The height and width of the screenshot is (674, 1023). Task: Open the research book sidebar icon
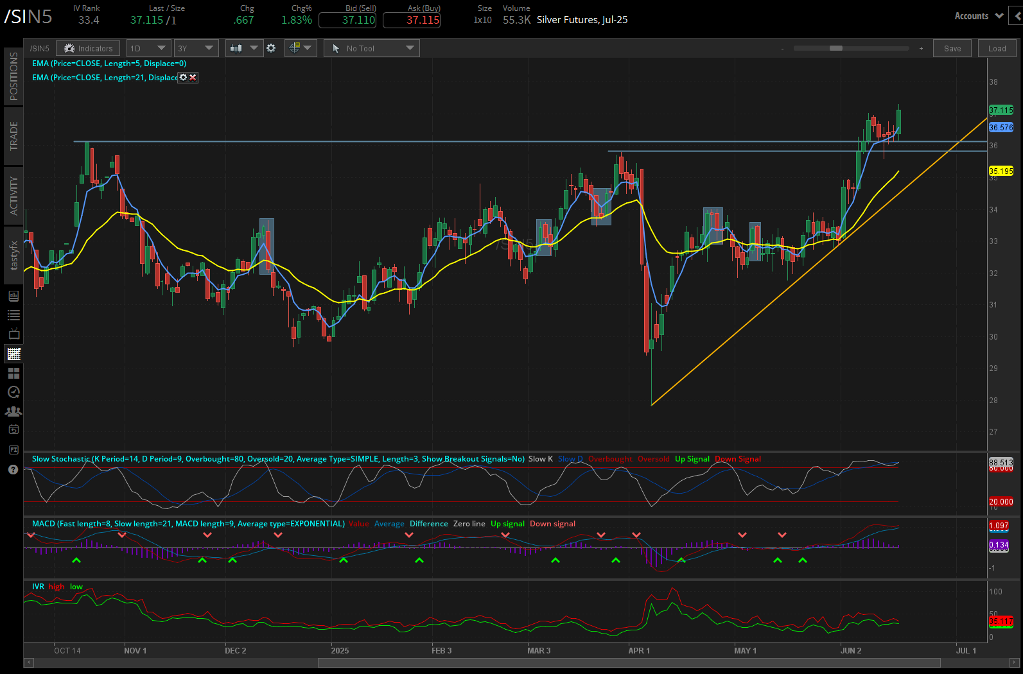coord(13,296)
